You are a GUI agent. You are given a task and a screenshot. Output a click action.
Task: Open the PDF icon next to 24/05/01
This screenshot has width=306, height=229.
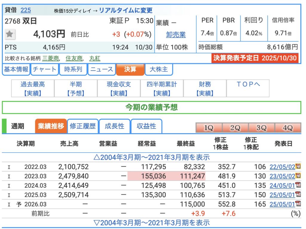298,185
